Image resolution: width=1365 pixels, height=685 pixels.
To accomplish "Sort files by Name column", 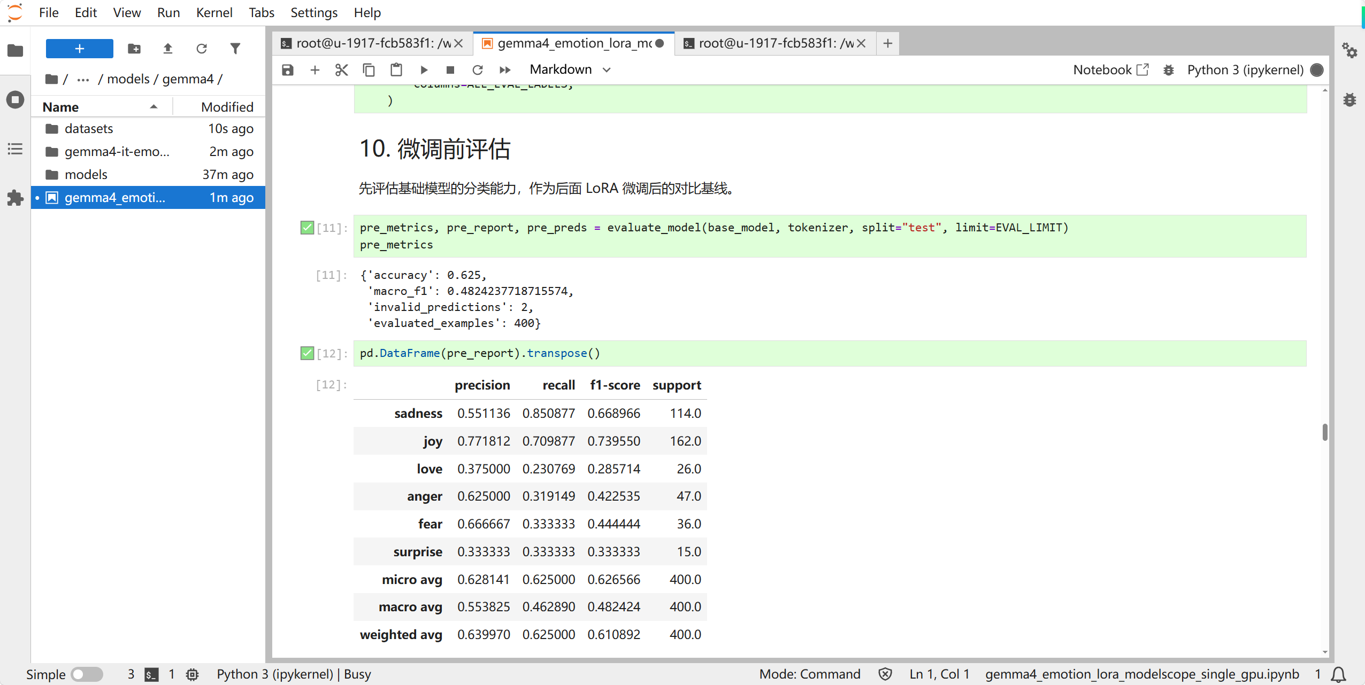I will coord(102,107).
